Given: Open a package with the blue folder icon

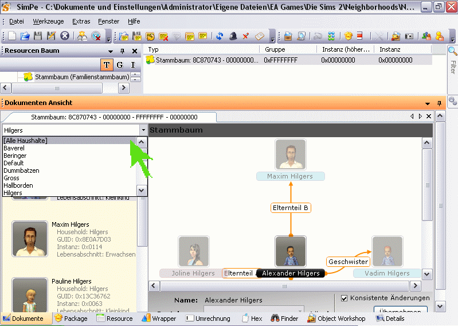Looking at the screenshot, I should (x=25, y=36).
